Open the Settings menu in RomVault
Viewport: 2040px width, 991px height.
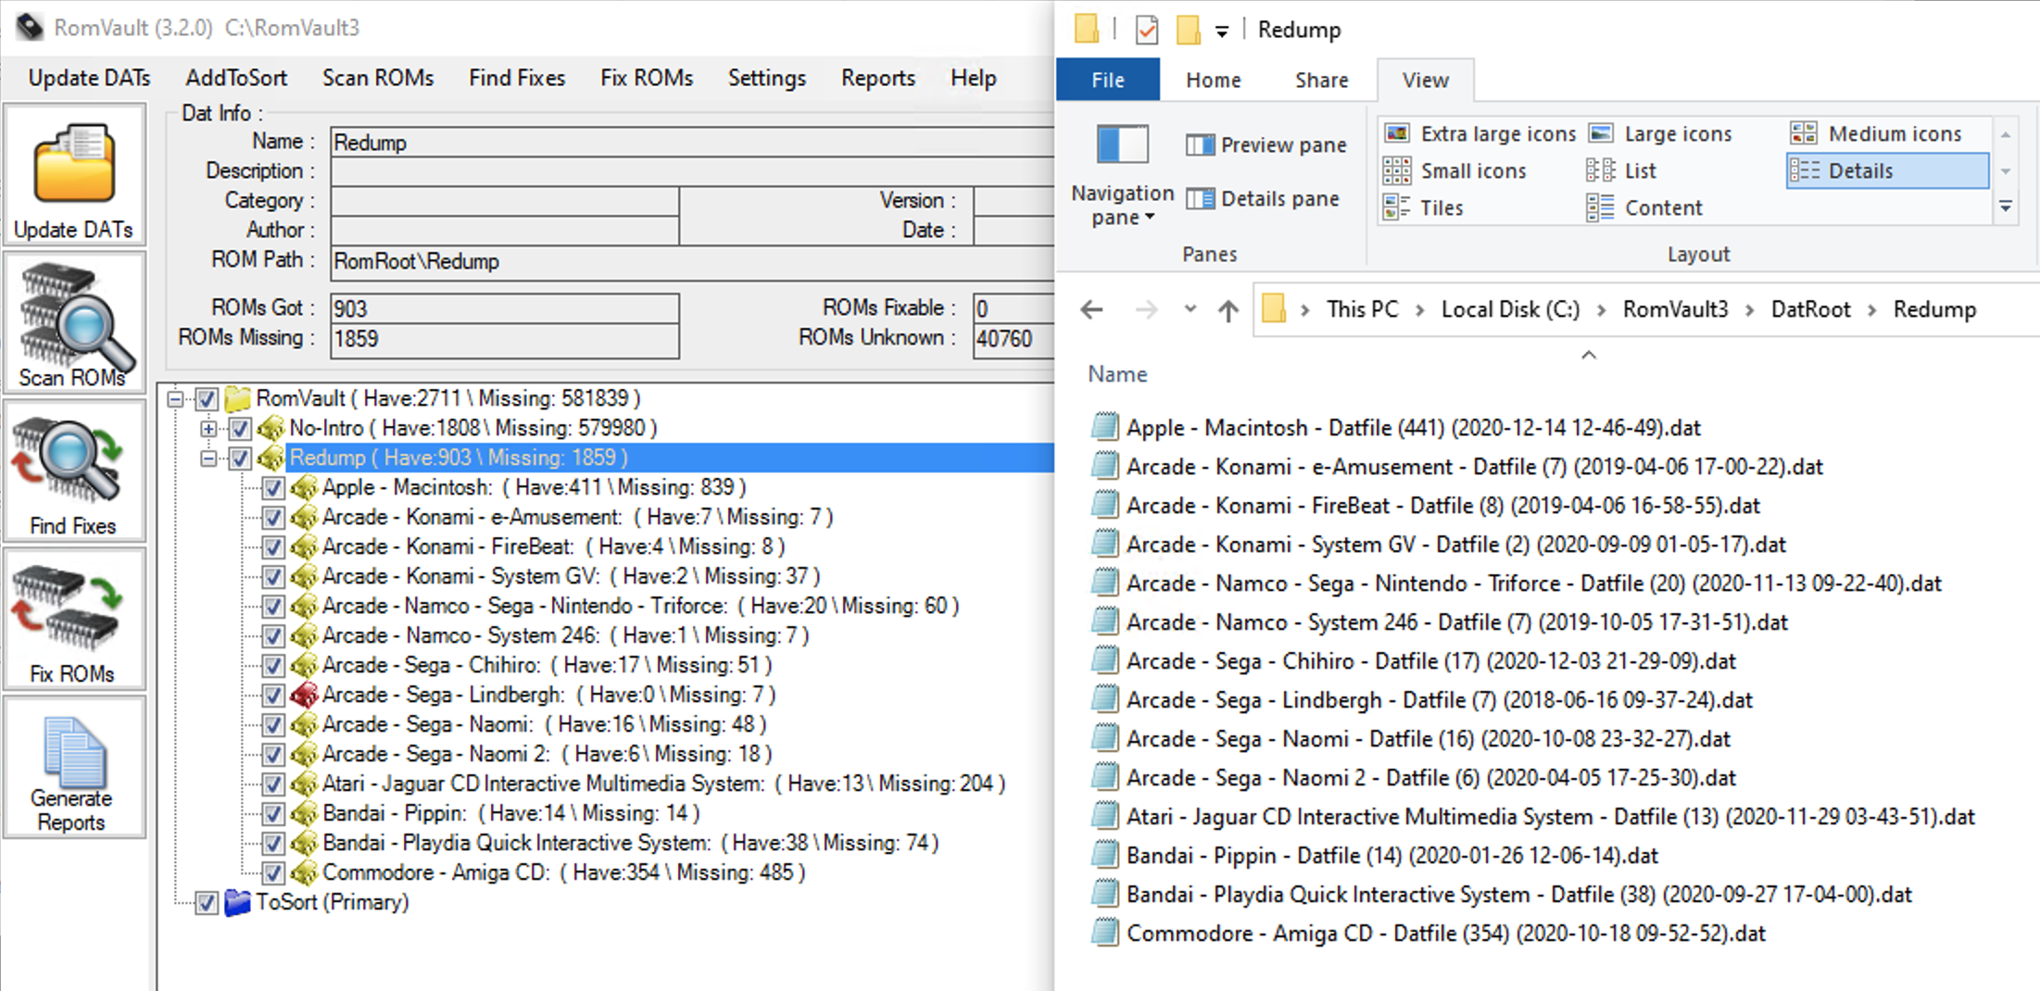[767, 78]
